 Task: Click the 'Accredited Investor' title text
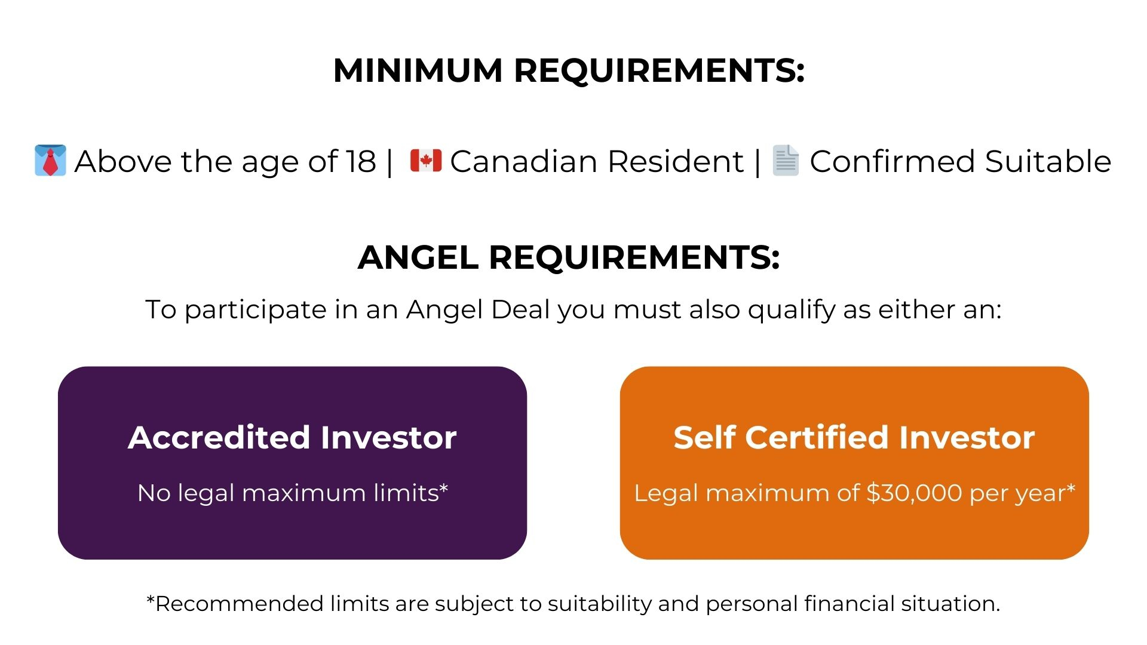click(292, 437)
